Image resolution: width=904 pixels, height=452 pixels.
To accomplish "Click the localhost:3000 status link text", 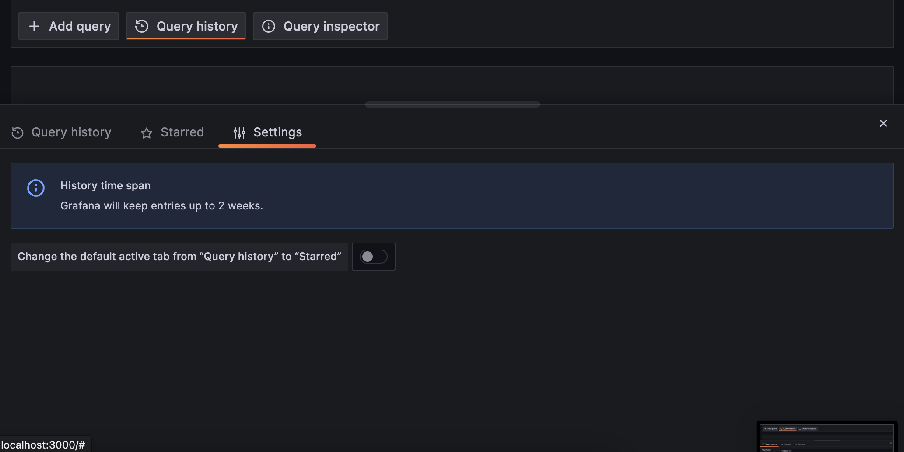I will click(44, 445).
